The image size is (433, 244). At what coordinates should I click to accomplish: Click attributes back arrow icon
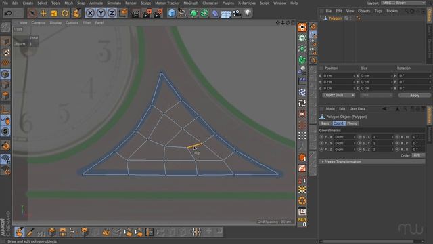coord(384,109)
